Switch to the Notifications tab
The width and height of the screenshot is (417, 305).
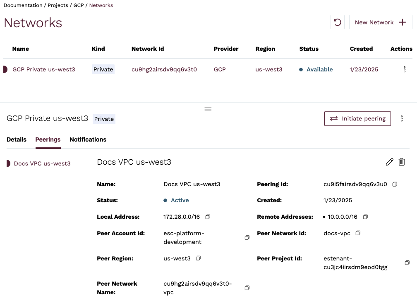point(88,139)
